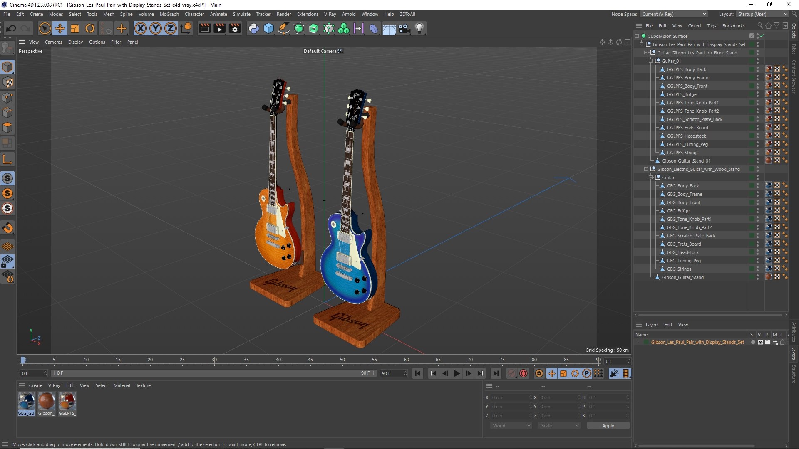Open the Simulate menu
799x449 pixels.
241,14
